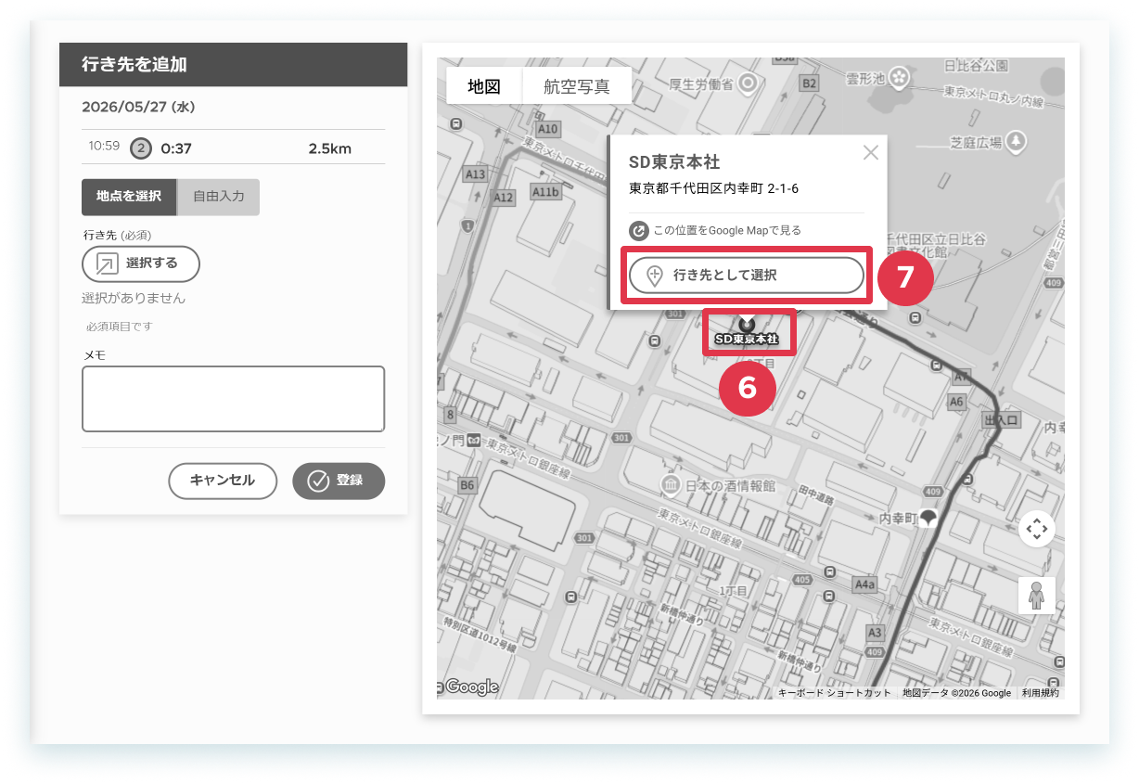Click A10 exit marker on map
The width and height of the screenshot is (1139, 783).
pos(548,129)
